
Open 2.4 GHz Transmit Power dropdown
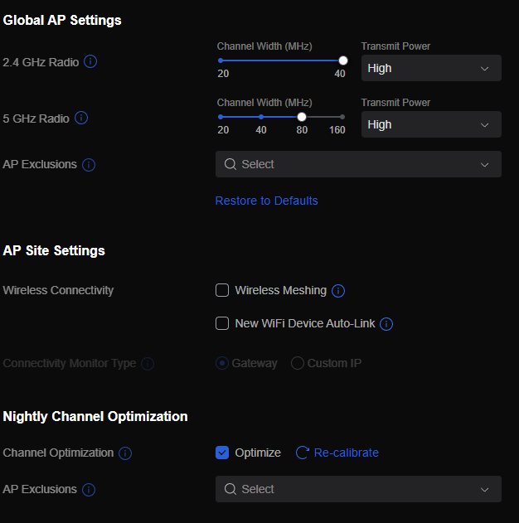(431, 68)
